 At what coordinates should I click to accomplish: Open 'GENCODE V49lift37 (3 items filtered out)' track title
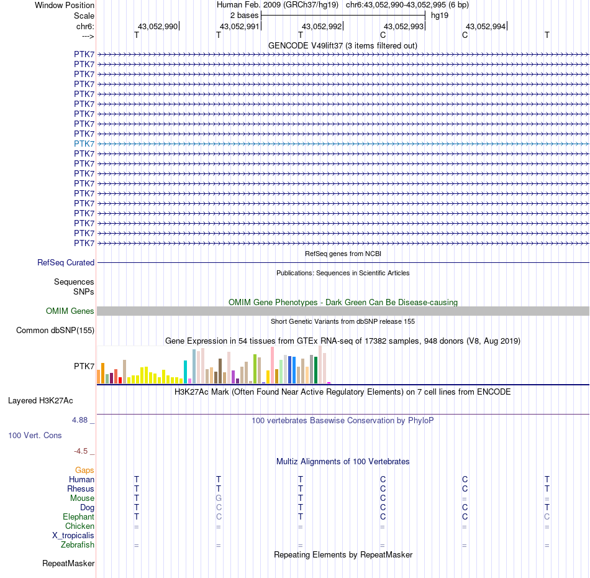tap(343, 45)
